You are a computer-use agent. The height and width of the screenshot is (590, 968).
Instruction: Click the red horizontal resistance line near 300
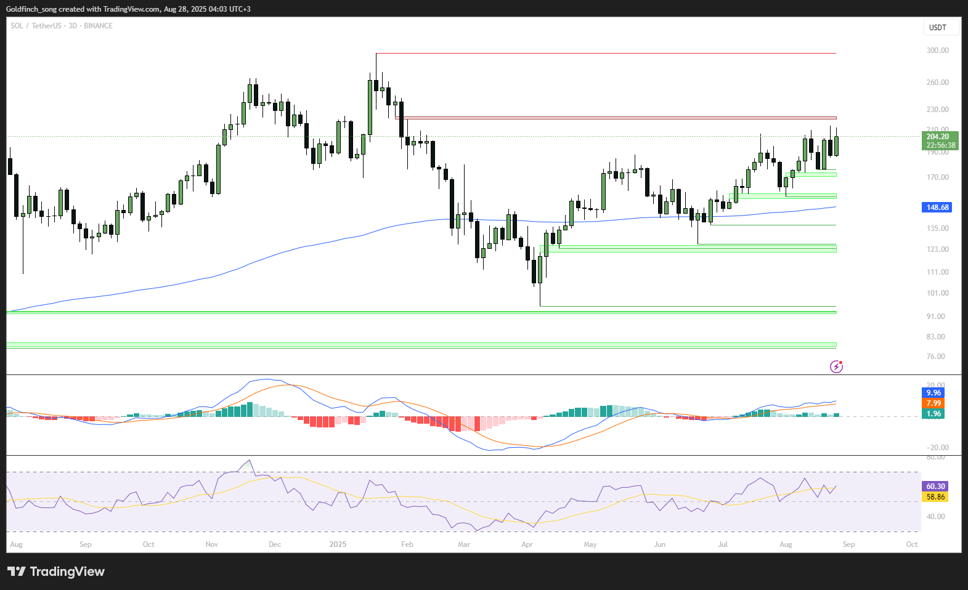pos(606,54)
